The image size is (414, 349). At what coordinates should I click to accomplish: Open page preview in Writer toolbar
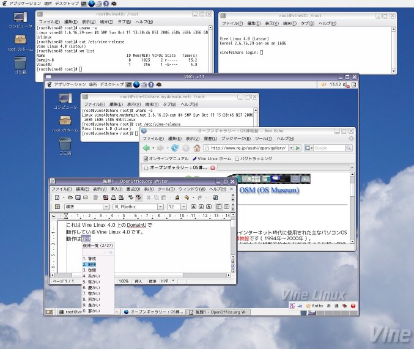click(121, 197)
